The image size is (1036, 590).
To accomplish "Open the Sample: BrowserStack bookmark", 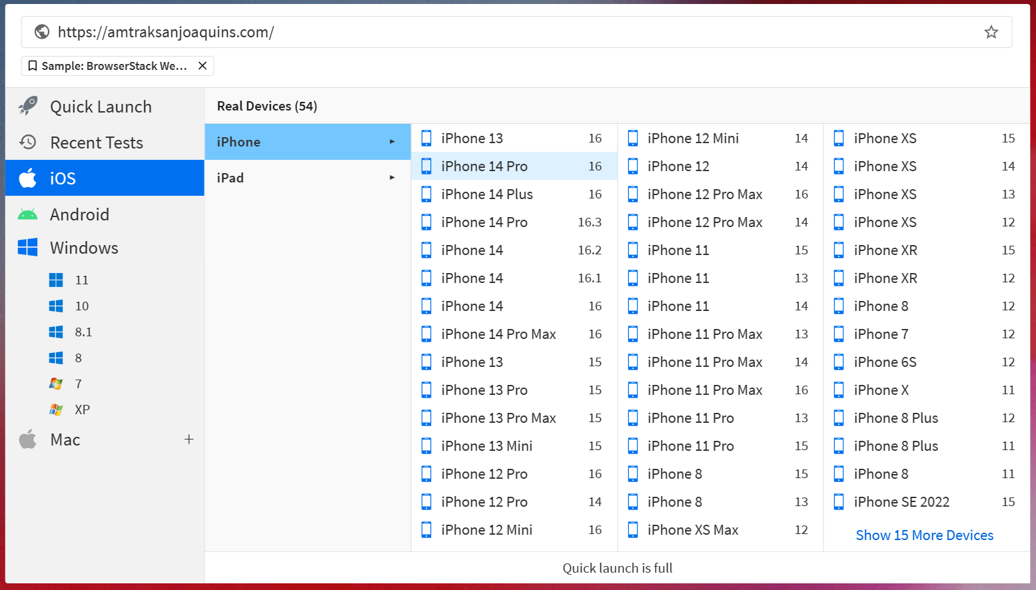I will point(114,66).
